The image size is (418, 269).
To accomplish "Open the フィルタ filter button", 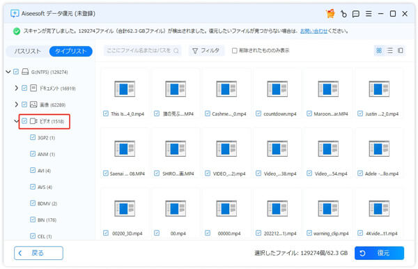I will point(206,51).
